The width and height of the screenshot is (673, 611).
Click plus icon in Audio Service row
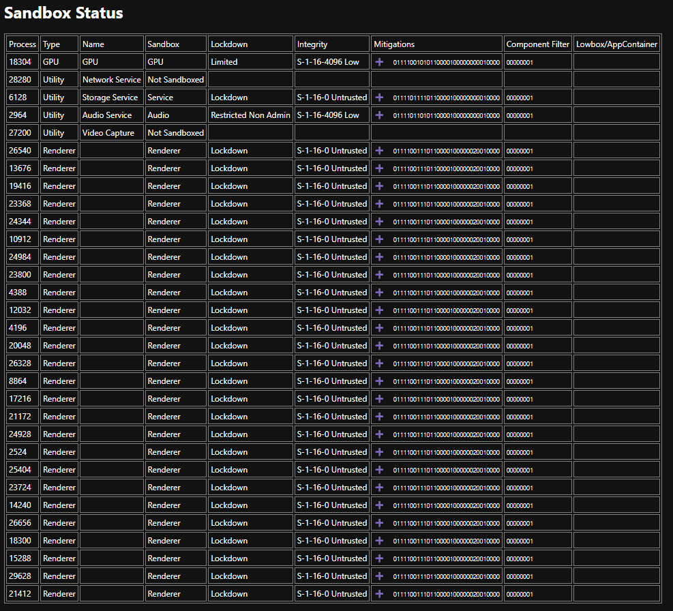pos(379,115)
